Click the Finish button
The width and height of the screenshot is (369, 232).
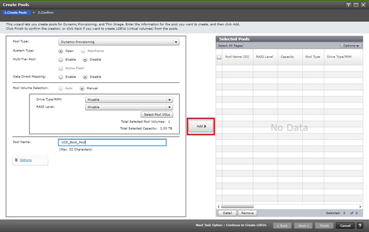pos(324,225)
